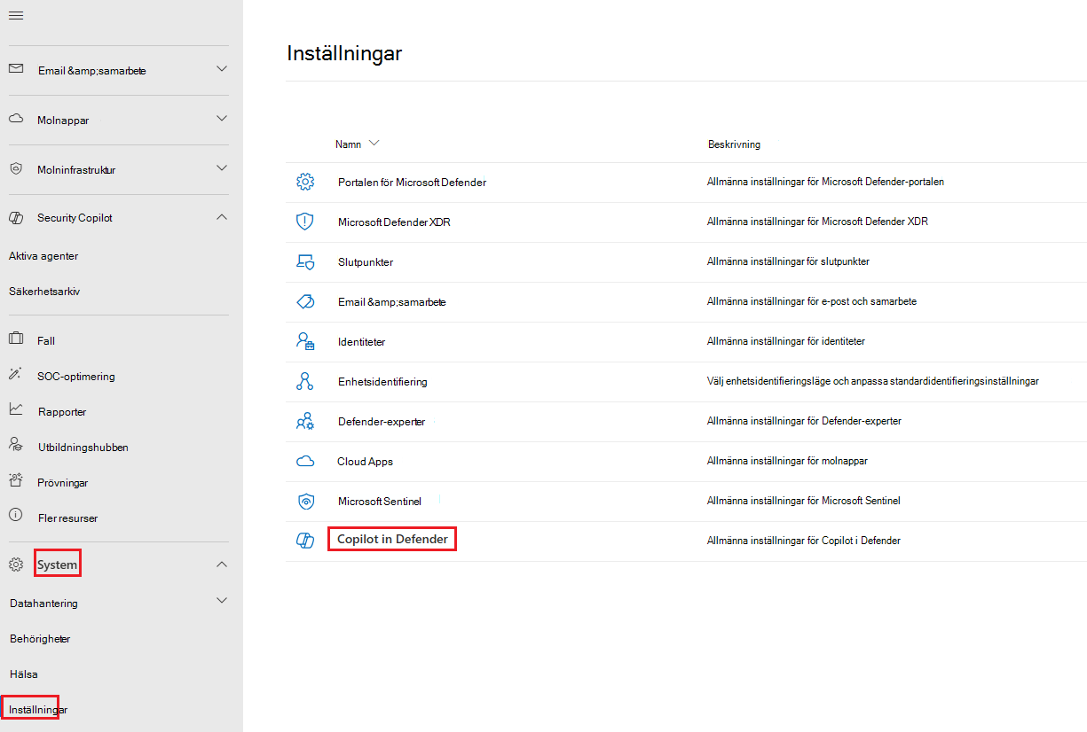
Task: Open Aktiva agenter in the sidebar
Action: pos(43,256)
